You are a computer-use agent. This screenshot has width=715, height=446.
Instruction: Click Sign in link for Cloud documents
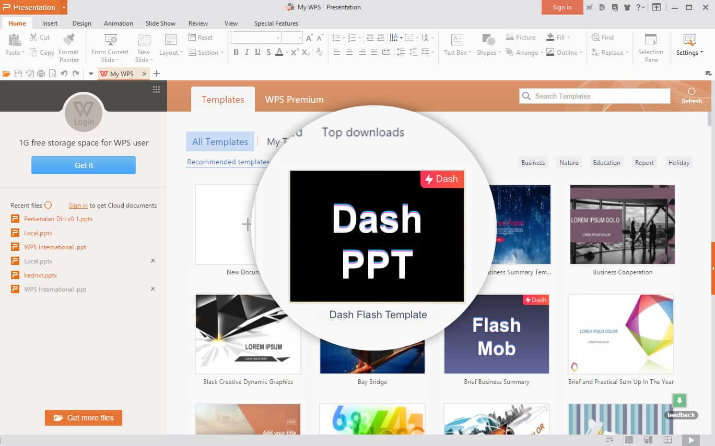click(x=78, y=206)
